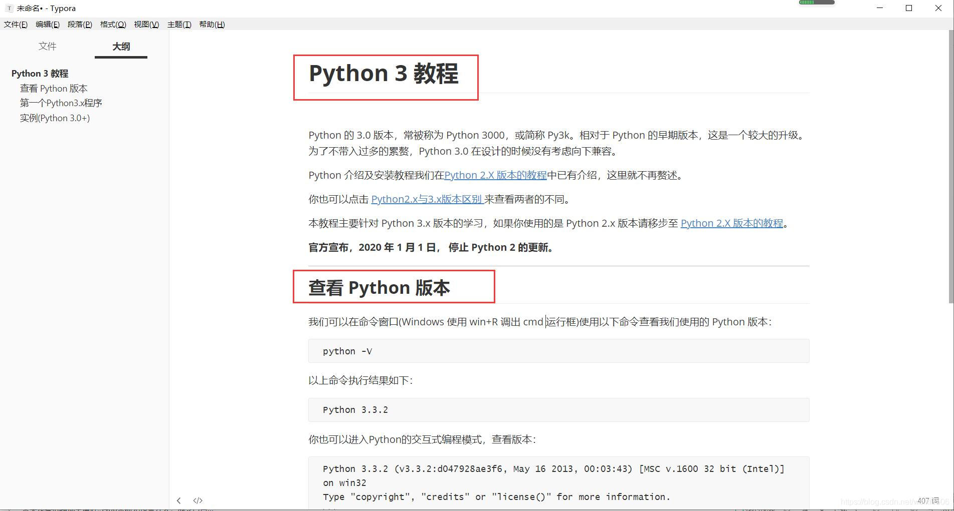This screenshot has height=511, width=954.
Task: Open the Python 2.X 版本的教程 link after 请移步至
Action: pyautogui.click(x=731, y=223)
